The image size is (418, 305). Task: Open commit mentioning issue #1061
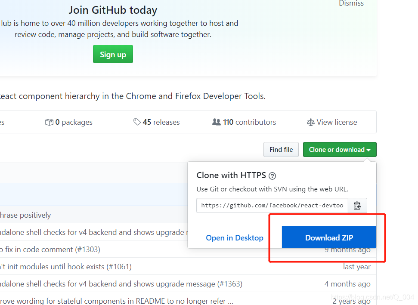point(65,266)
